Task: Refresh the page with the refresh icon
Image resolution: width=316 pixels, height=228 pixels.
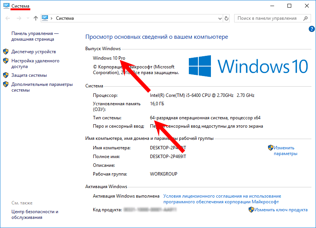Action: 227,19
